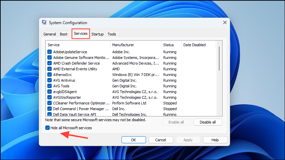
Task: Click AVG Technologies in AVGWscReporter row
Action: pos(135,97)
